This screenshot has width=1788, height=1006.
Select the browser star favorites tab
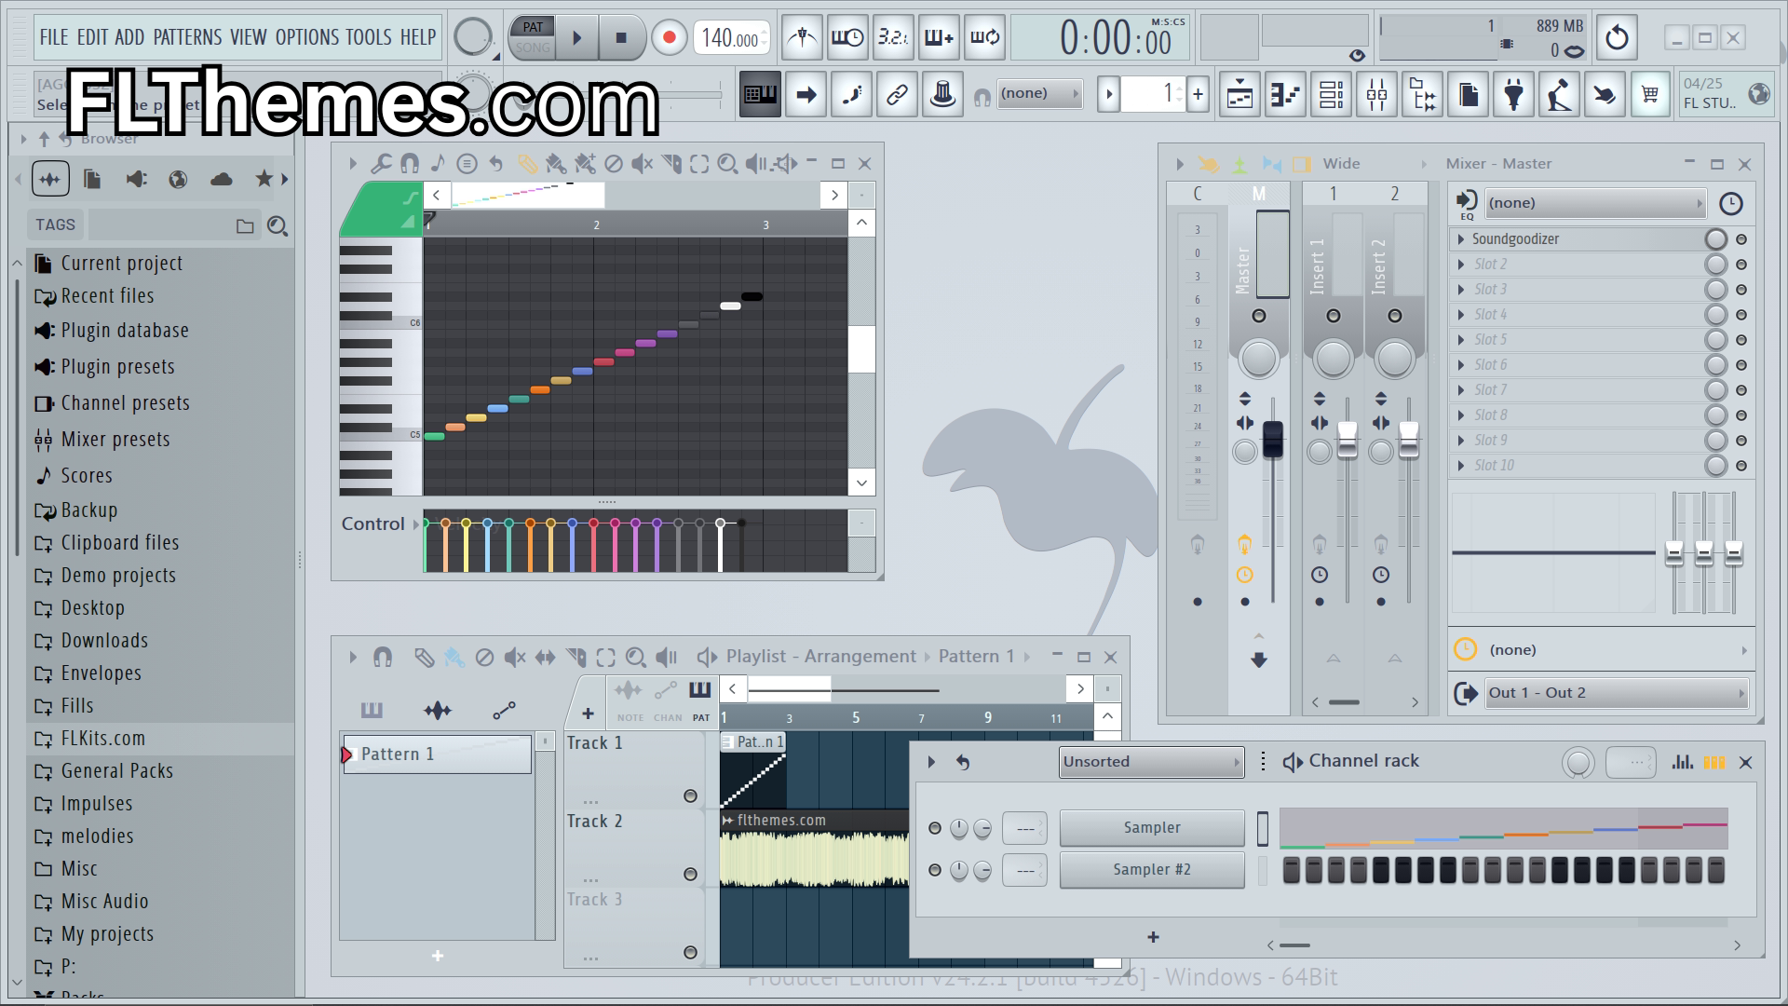264,179
